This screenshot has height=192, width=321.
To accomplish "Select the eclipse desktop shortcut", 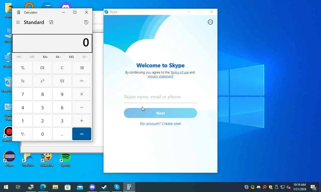I will pos(9,158).
